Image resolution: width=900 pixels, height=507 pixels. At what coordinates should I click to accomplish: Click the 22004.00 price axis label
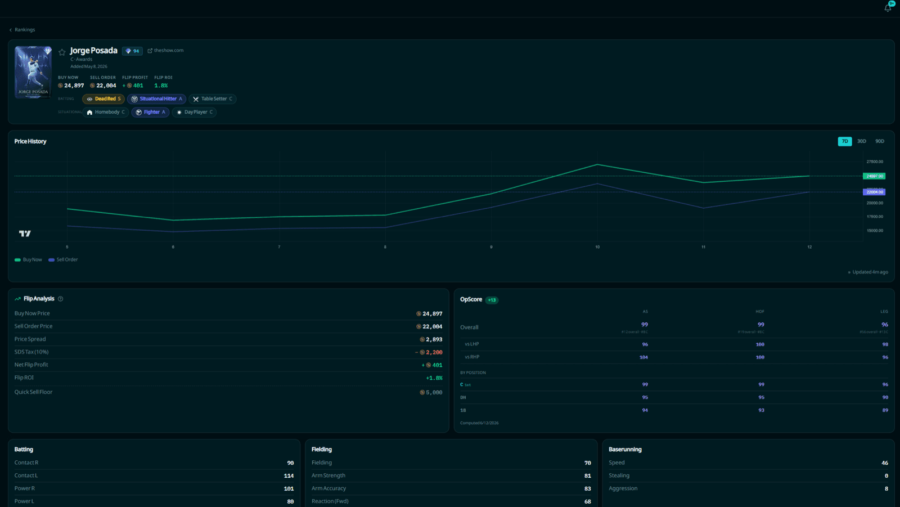874,192
